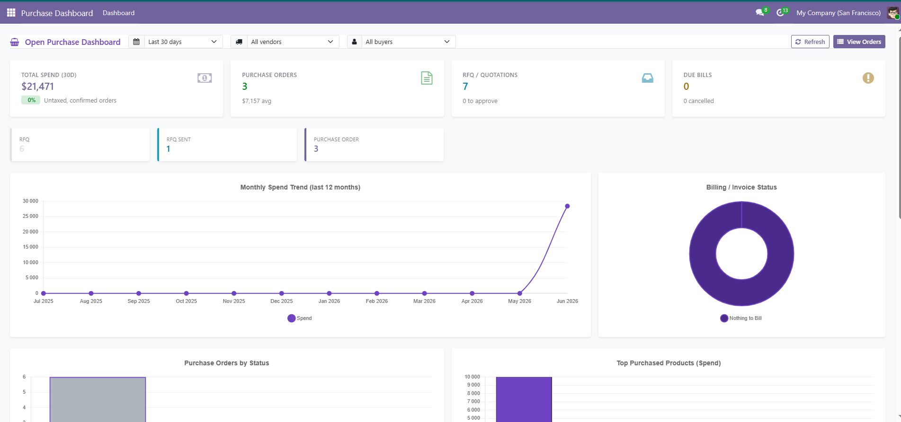
Task: Click the shopping basket icon beside dashboard title
Action: point(15,42)
